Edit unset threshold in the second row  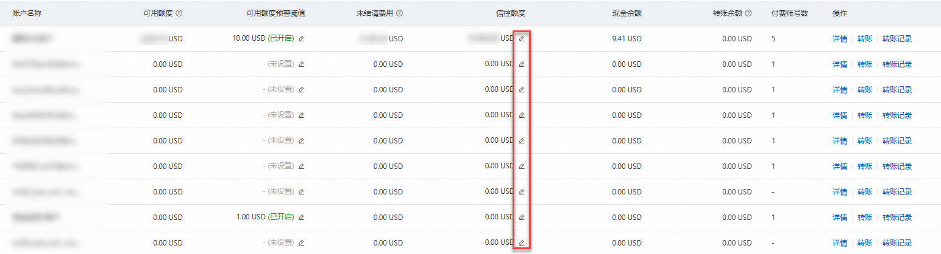[x=301, y=64]
